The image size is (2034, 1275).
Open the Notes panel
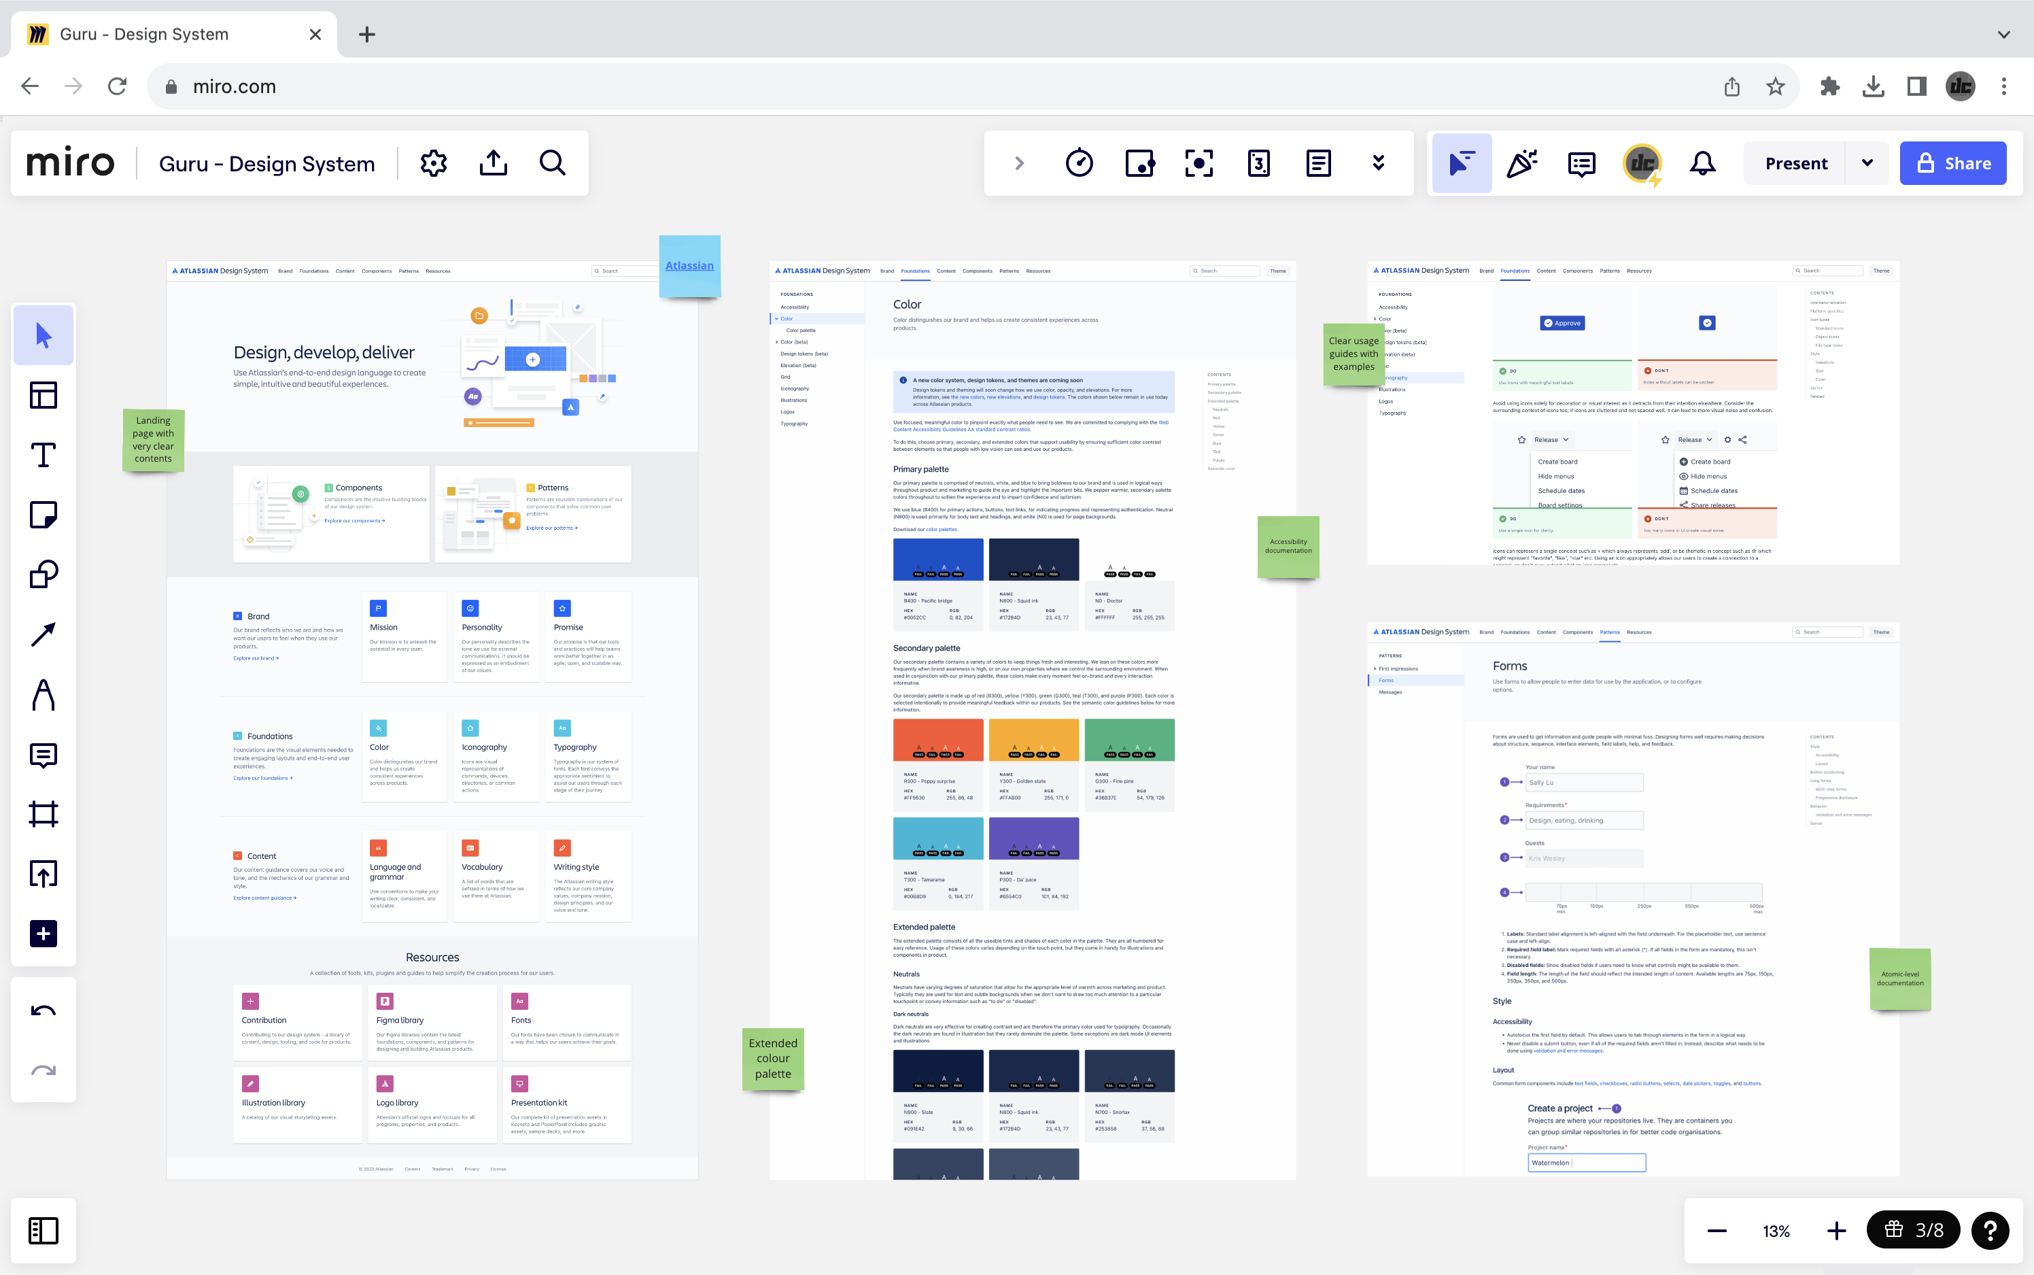click(x=1318, y=163)
